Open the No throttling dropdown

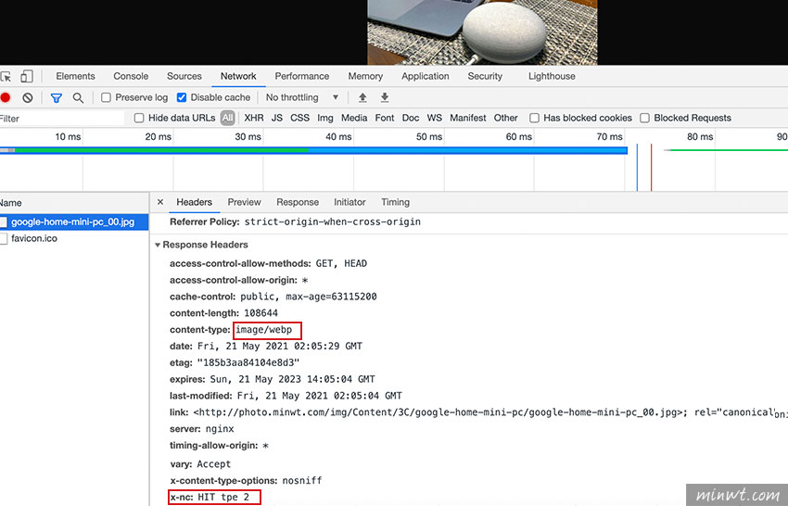pos(302,97)
